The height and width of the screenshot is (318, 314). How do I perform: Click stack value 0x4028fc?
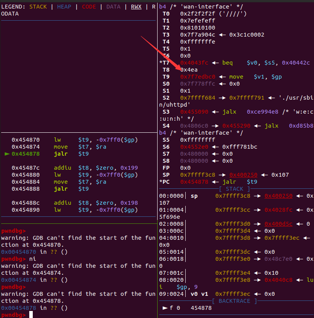click(x=279, y=210)
